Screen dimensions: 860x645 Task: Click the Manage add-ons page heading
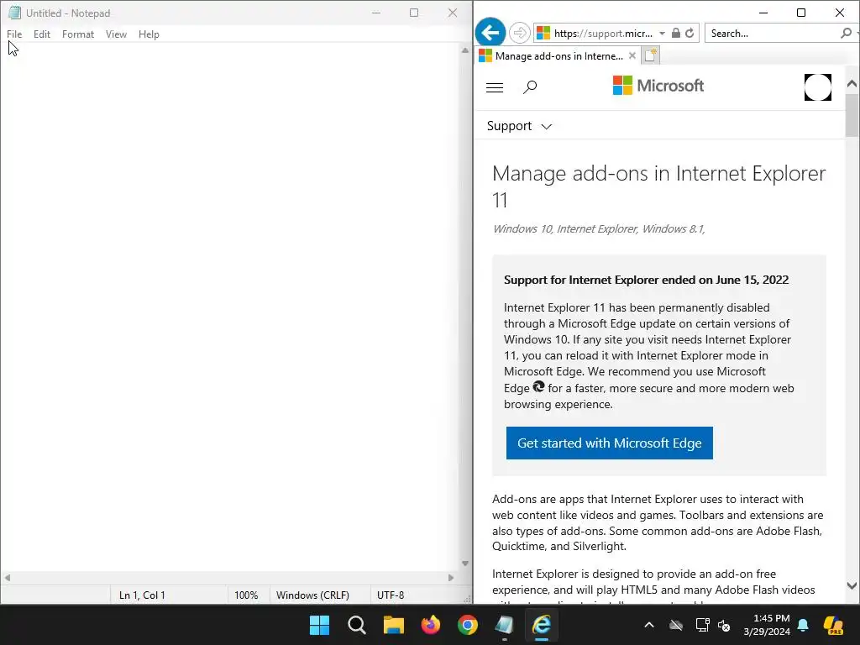tap(658, 186)
